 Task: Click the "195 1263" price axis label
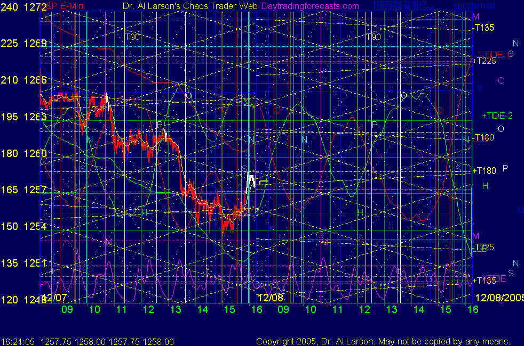pyautogui.click(x=23, y=117)
